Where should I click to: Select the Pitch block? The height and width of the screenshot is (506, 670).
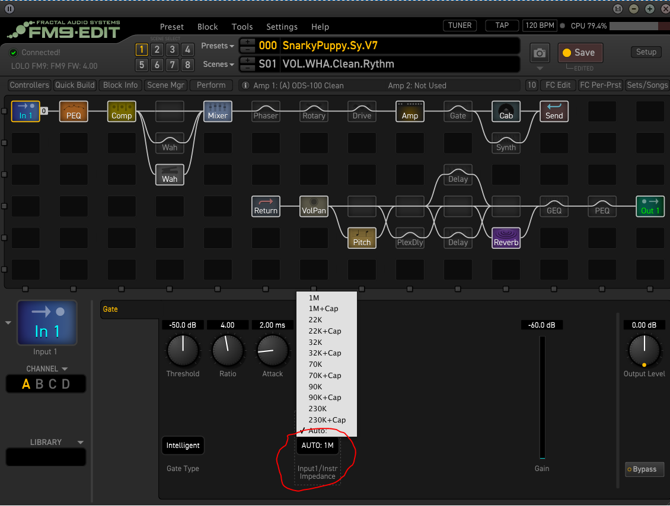[362, 238]
